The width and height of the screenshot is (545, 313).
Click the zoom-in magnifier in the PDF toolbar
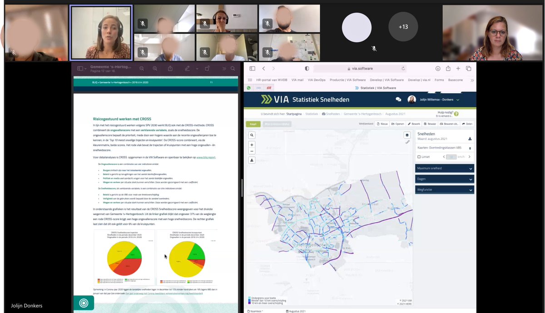[155, 68]
